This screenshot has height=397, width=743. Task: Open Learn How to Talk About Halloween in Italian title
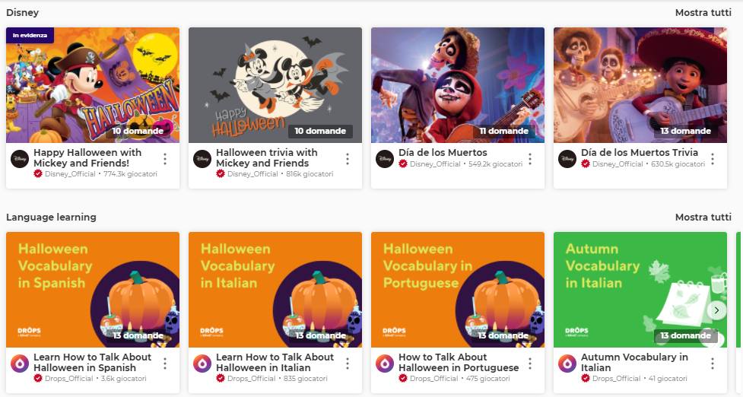click(x=275, y=363)
